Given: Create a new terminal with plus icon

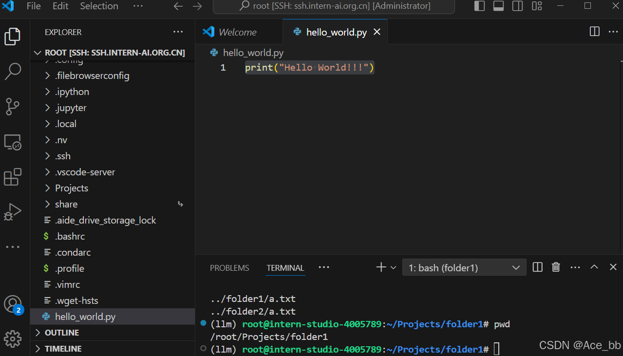Looking at the screenshot, I should coord(381,267).
